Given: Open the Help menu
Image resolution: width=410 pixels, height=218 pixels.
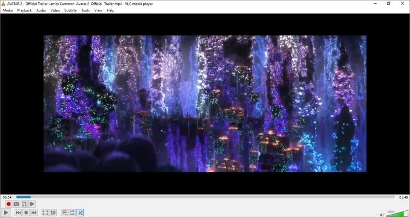Looking at the screenshot, I should tap(110, 10).
